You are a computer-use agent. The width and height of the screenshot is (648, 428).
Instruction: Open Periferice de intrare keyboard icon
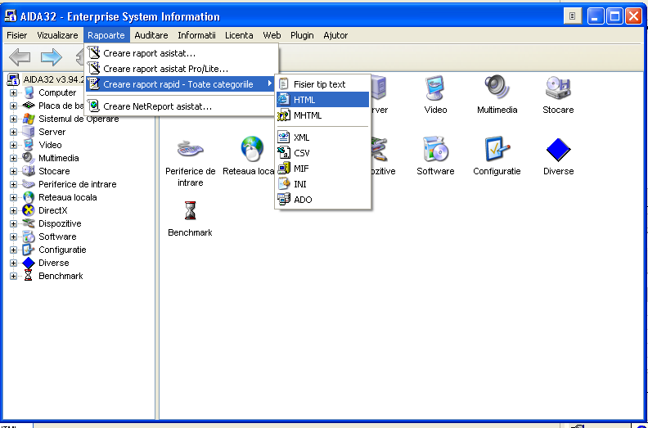coord(190,149)
